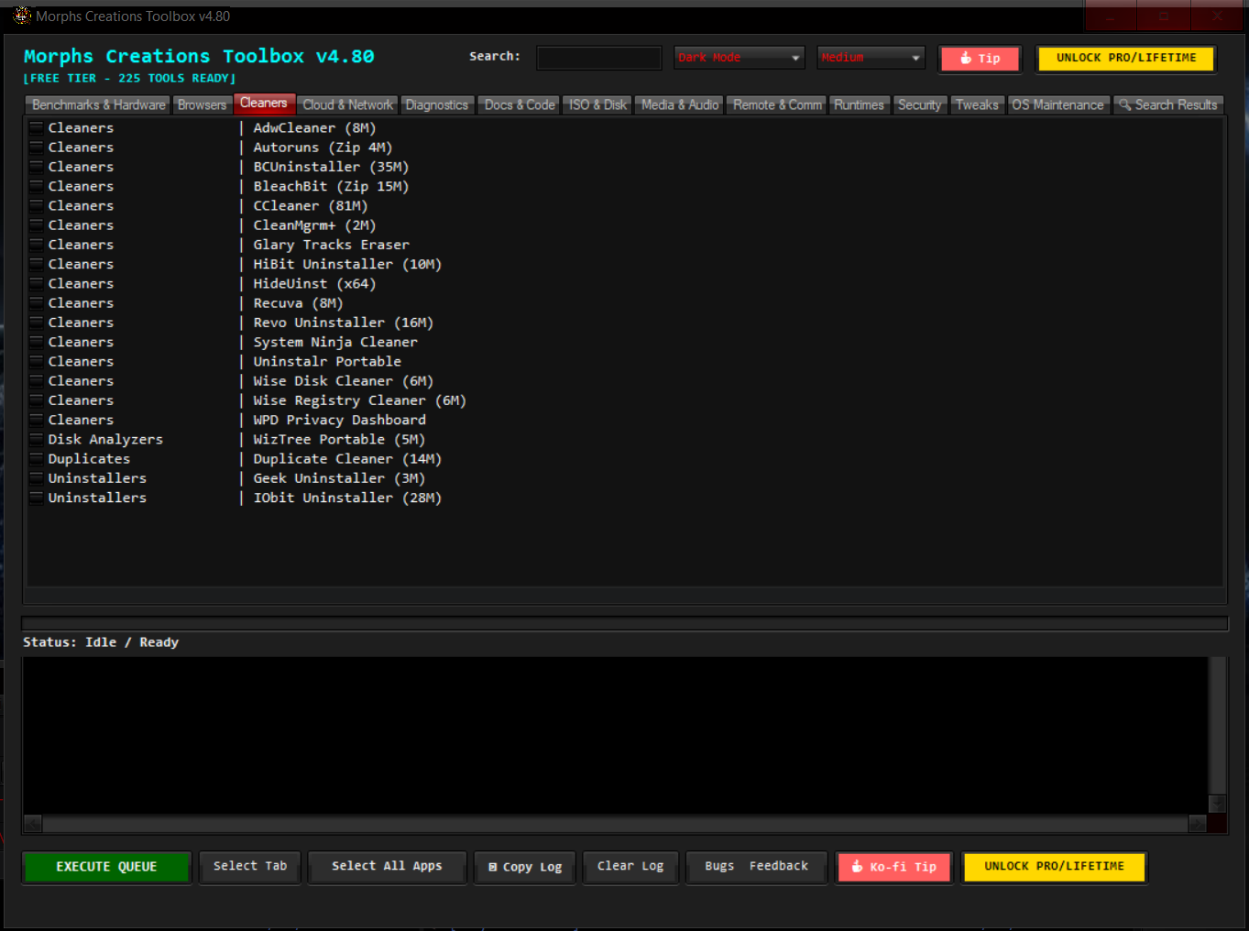The image size is (1249, 931).
Task: Switch to the Benchmarks & Hardware tab
Action: 99,105
